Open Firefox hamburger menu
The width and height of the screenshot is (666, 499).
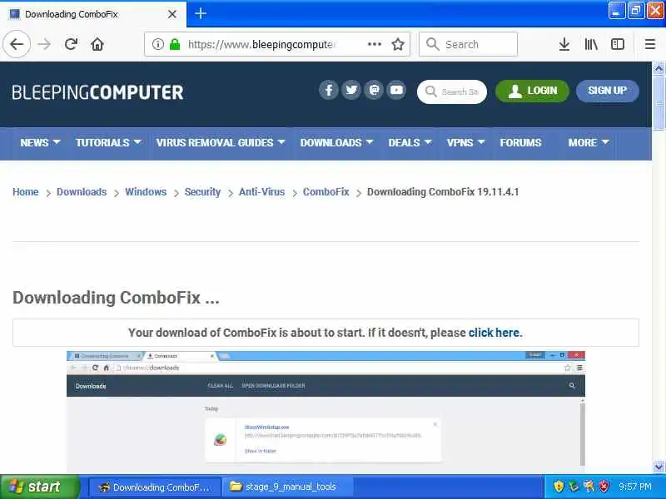650,44
